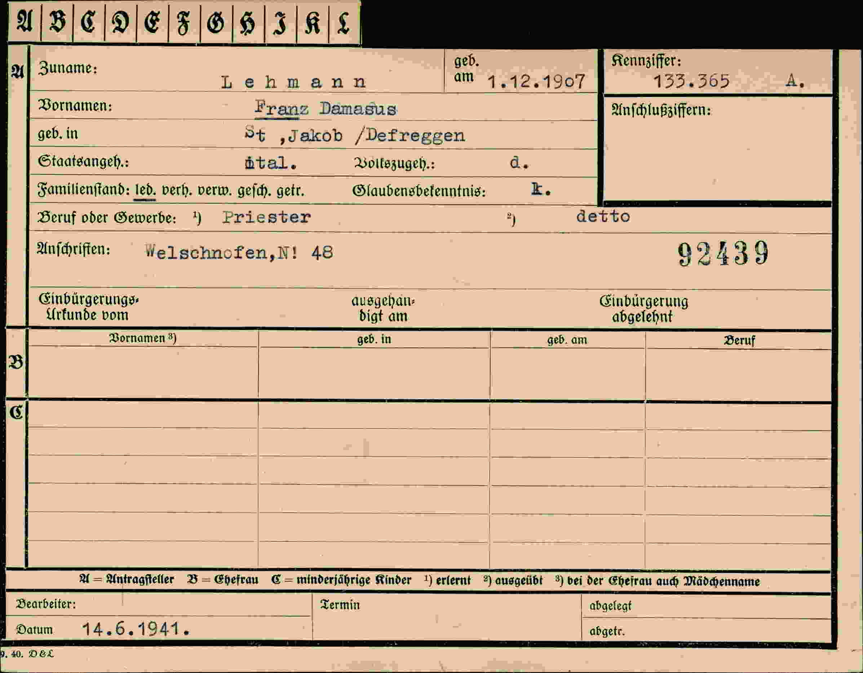Click the birthplace 'St ,Jakob /Defreggen'

(x=354, y=135)
